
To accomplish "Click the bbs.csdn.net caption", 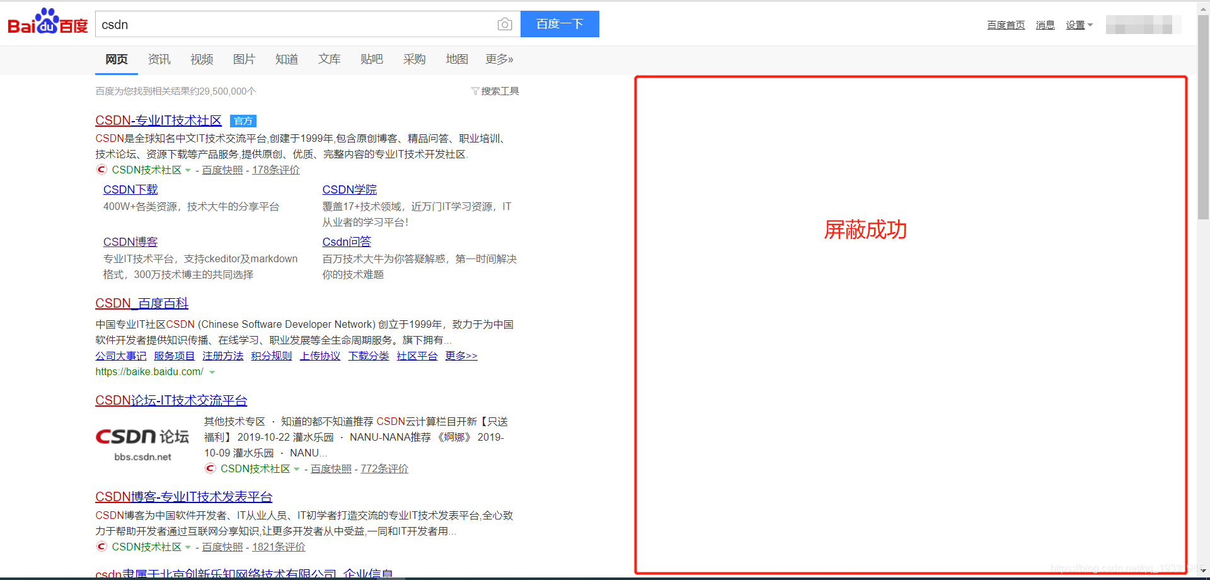I will click(x=142, y=457).
